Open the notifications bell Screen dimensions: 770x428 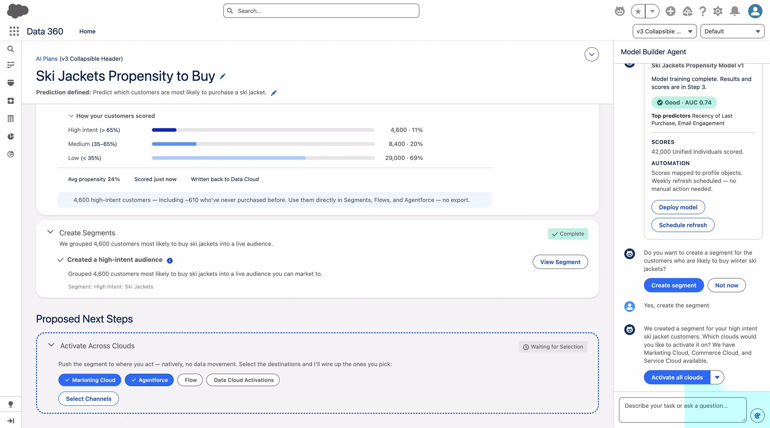735,11
